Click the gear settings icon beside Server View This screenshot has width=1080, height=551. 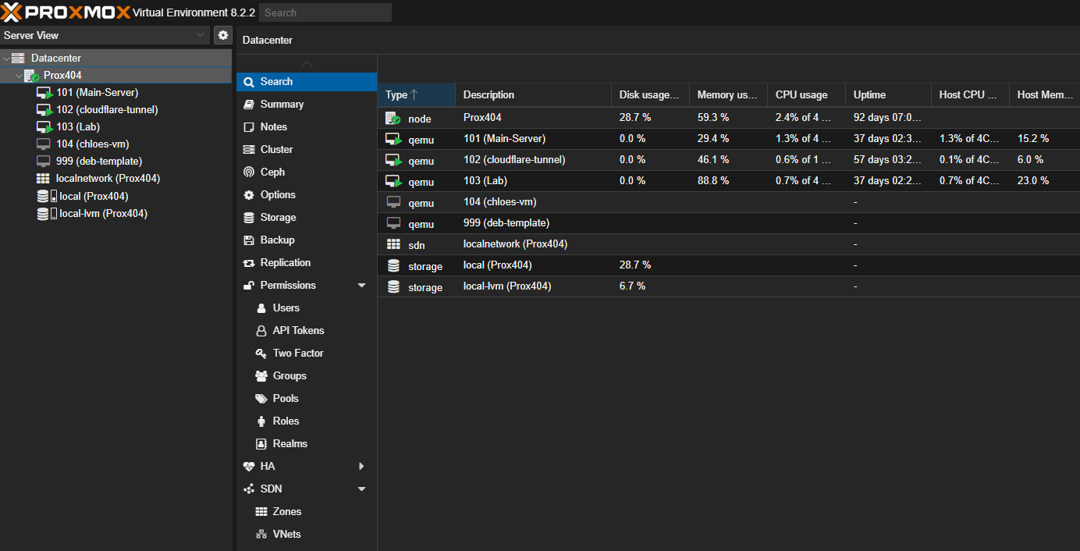tap(223, 35)
